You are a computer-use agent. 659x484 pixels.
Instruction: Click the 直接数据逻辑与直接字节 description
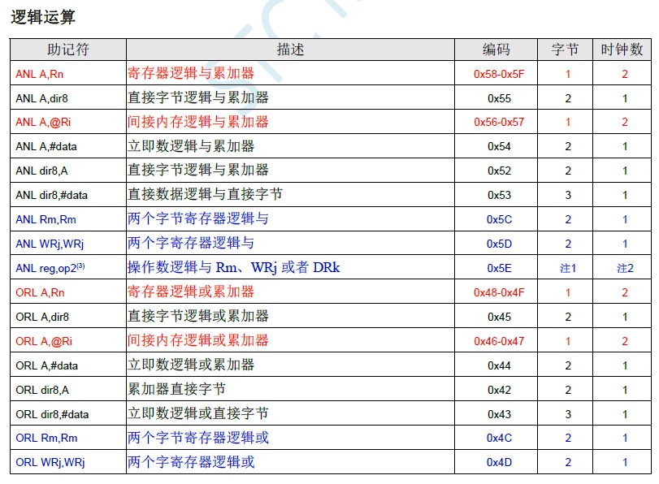click(x=205, y=194)
